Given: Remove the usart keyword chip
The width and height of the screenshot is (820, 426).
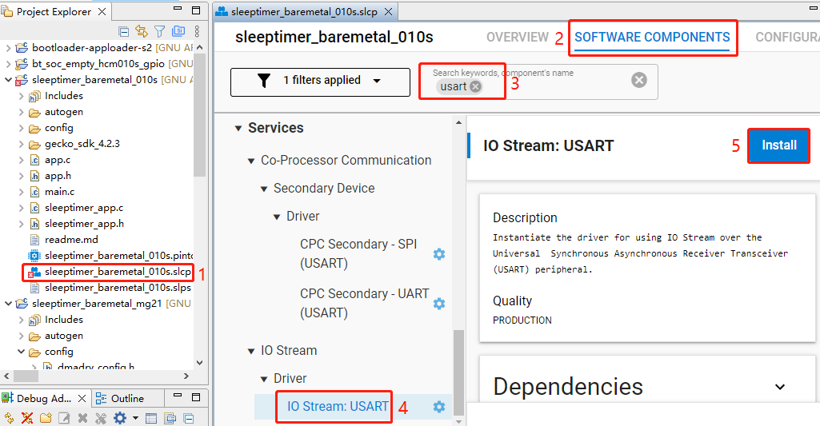Looking at the screenshot, I should coord(476,86).
